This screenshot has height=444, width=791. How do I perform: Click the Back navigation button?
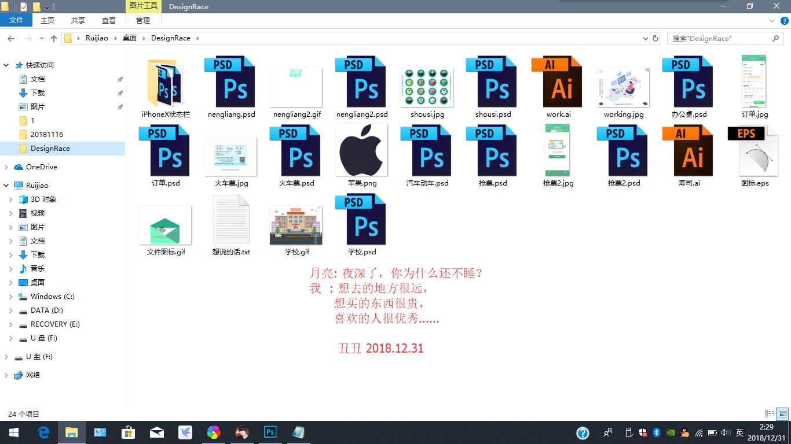click(x=10, y=38)
